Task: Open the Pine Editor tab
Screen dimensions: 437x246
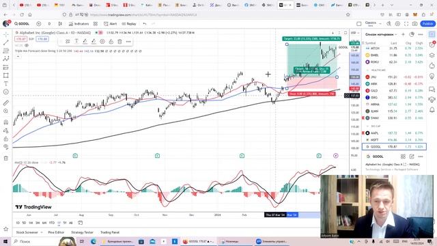Action: click(x=56, y=232)
